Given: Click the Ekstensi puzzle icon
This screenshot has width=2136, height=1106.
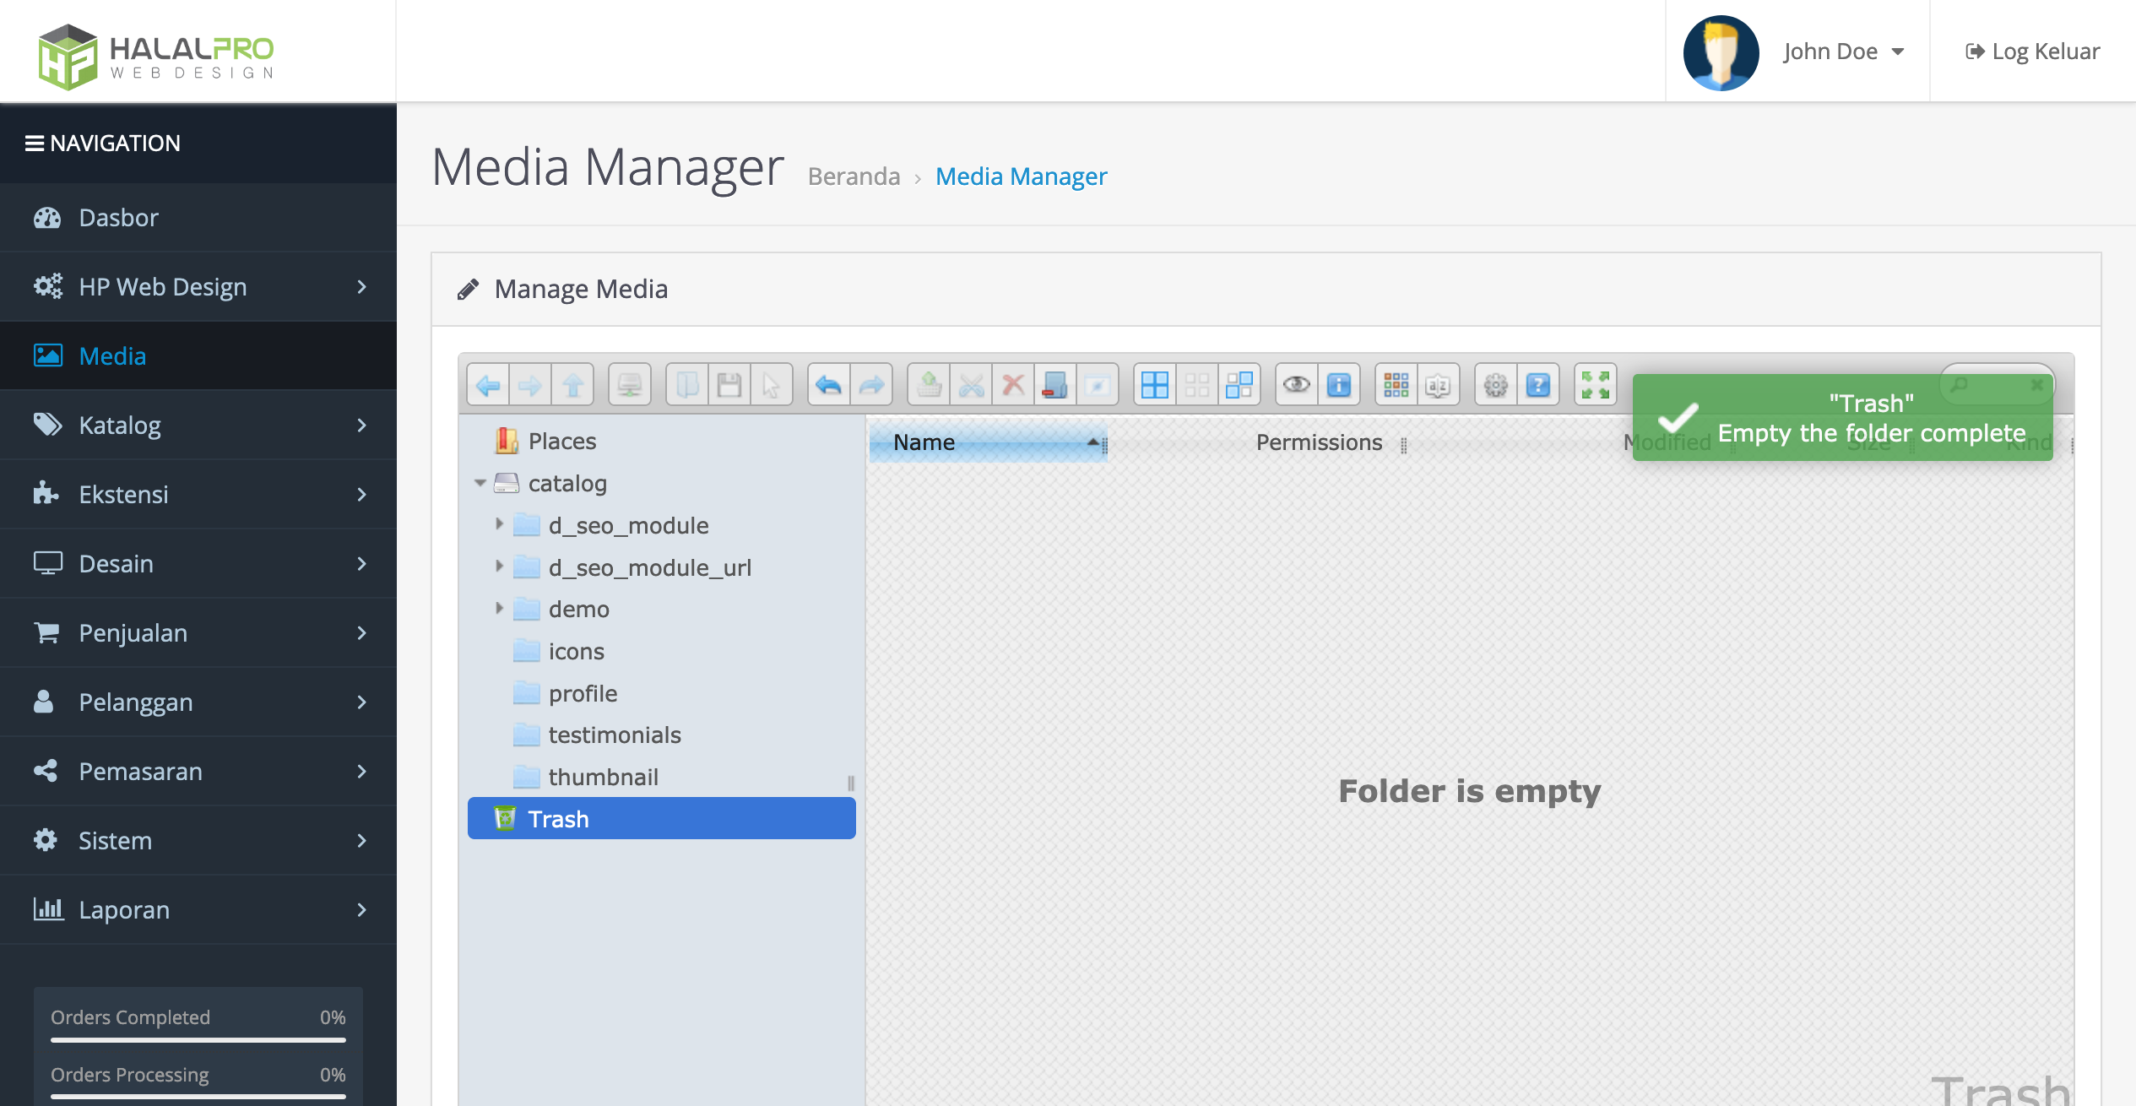Looking at the screenshot, I should coord(46,493).
